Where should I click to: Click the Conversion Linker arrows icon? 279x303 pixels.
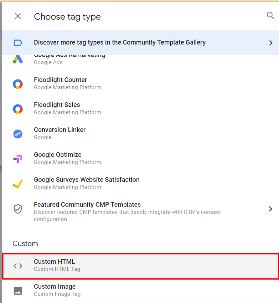(18, 134)
